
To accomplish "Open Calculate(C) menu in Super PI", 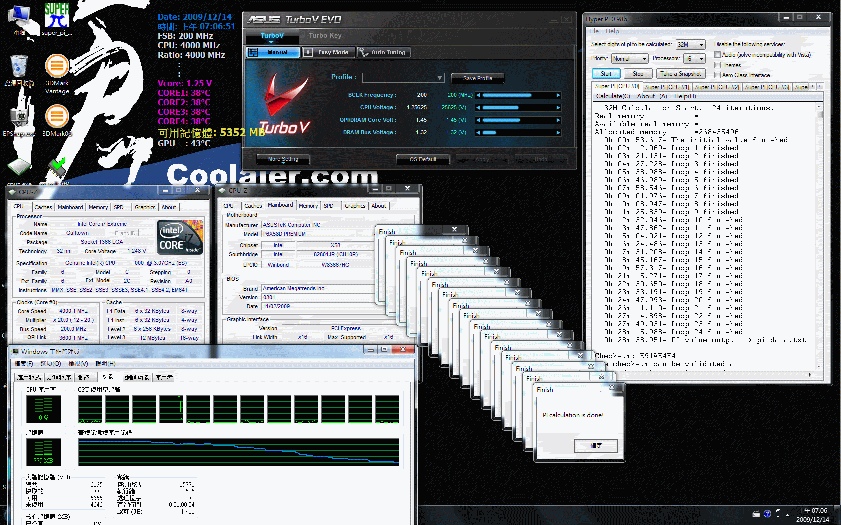I will click(613, 96).
